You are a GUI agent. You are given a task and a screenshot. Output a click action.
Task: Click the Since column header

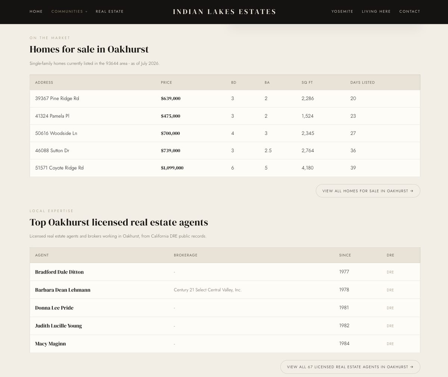click(x=345, y=255)
